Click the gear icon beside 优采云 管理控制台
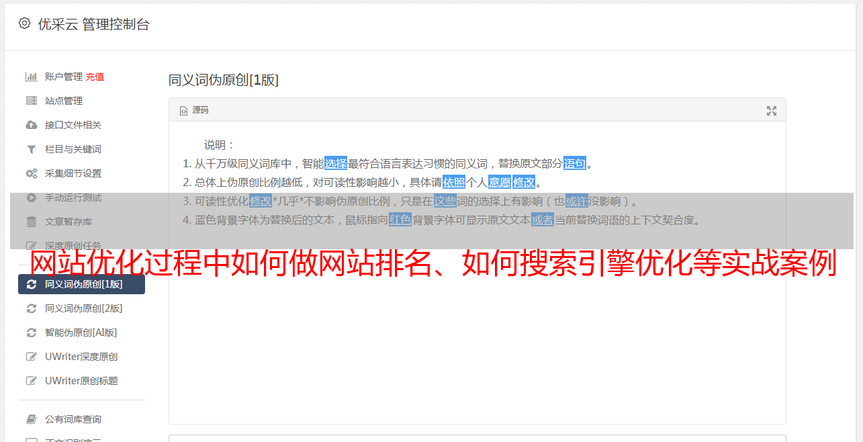The height and width of the screenshot is (442, 863). (24, 24)
